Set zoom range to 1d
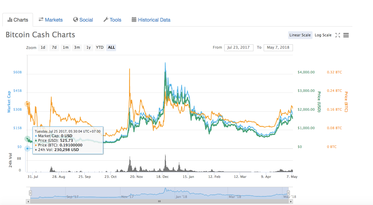The image size is (373, 205). [43, 47]
